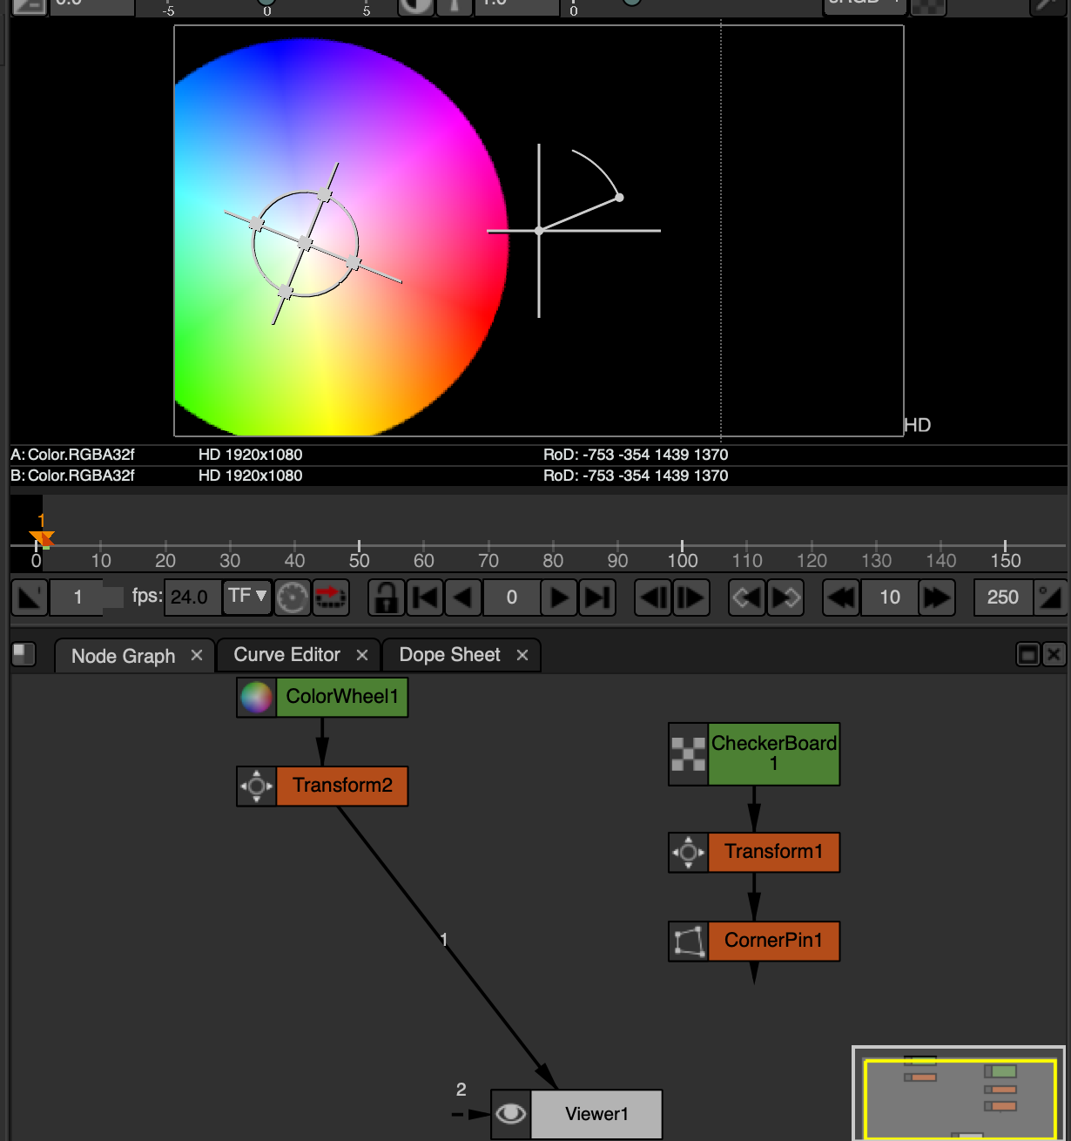Image resolution: width=1071 pixels, height=1141 pixels.
Task: Click the crosshair center point overlay
Action: pos(539,231)
